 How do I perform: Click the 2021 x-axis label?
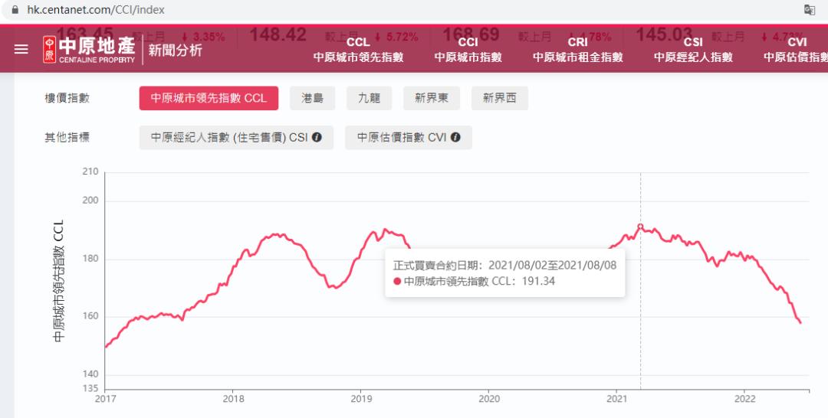(x=616, y=399)
